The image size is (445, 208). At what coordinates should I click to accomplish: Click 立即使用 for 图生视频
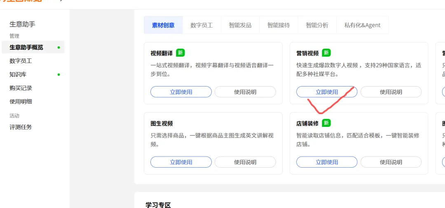point(181,162)
